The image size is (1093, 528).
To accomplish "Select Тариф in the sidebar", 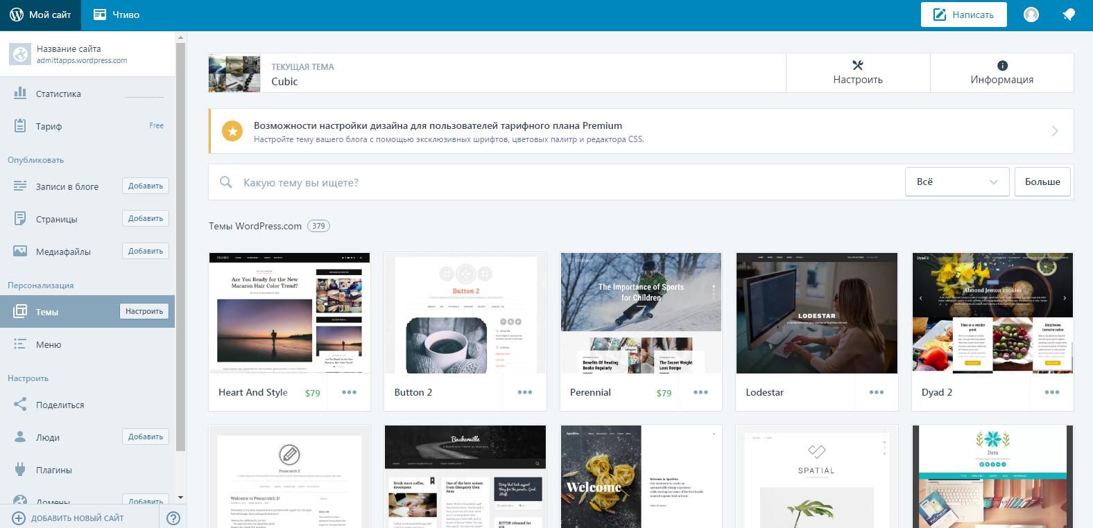I will click(87, 126).
